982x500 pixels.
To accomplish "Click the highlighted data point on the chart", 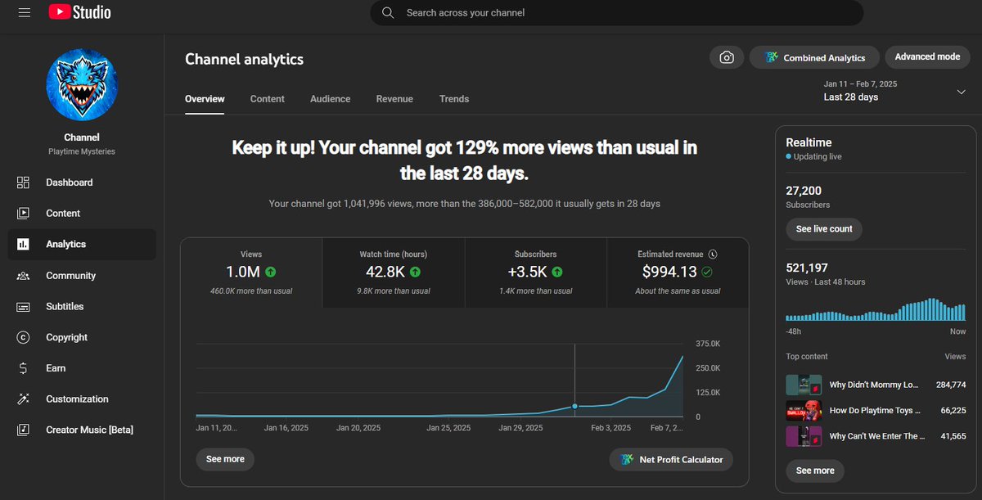I will 574,406.
